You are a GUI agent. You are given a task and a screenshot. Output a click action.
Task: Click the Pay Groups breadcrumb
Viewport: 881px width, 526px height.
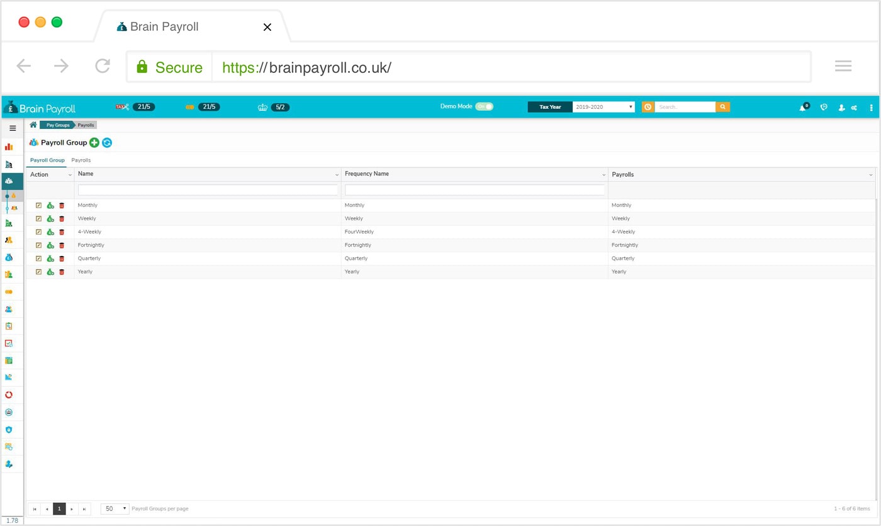tap(58, 125)
